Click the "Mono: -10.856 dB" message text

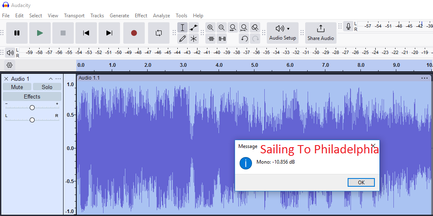point(275,162)
